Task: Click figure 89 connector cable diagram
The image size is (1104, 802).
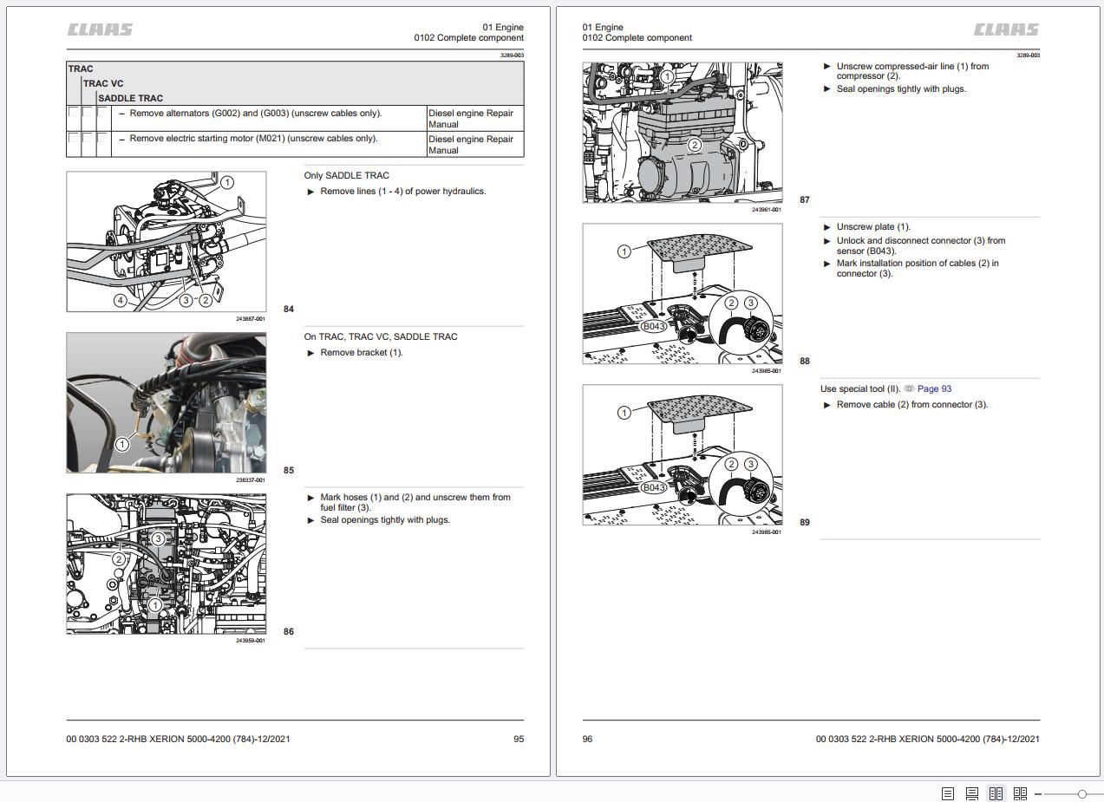Action: (683, 454)
